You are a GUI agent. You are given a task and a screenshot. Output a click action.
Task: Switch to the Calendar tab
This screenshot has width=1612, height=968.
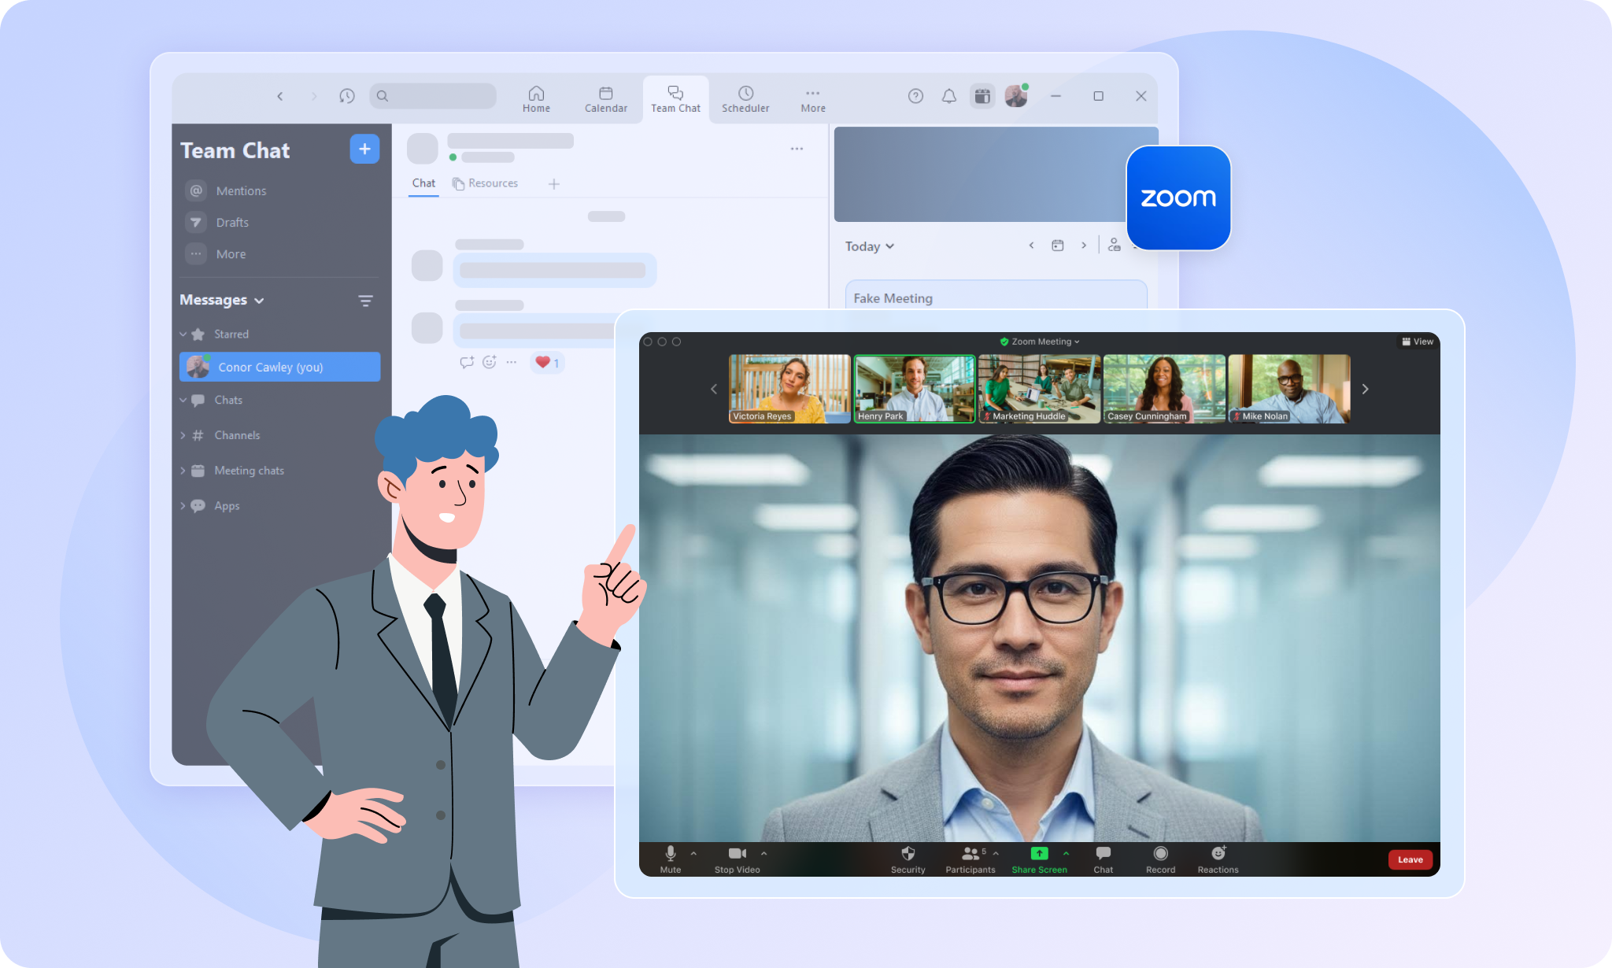(606, 99)
